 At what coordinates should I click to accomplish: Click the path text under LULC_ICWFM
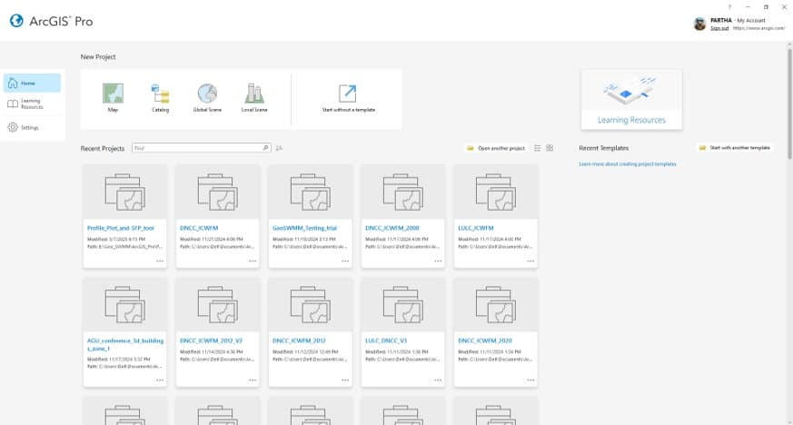495,247
